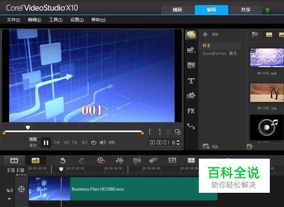Toggle repeat playback
The width and height of the screenshot is (284, 207).
click(94, 143)
